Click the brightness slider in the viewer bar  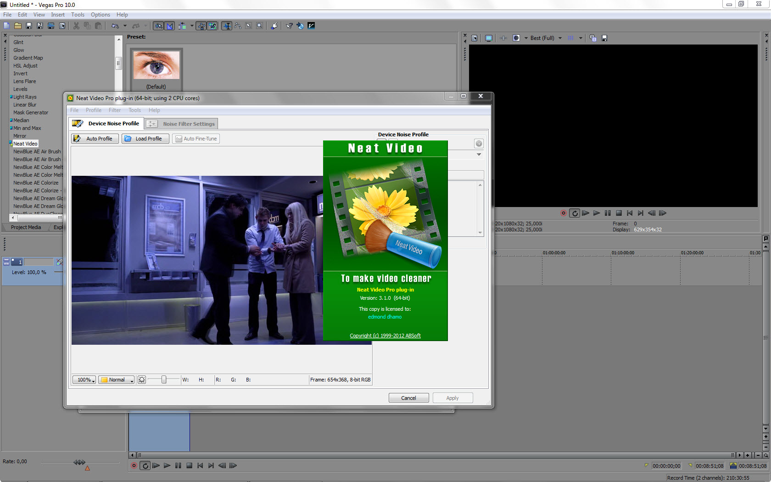coord(163,380)
